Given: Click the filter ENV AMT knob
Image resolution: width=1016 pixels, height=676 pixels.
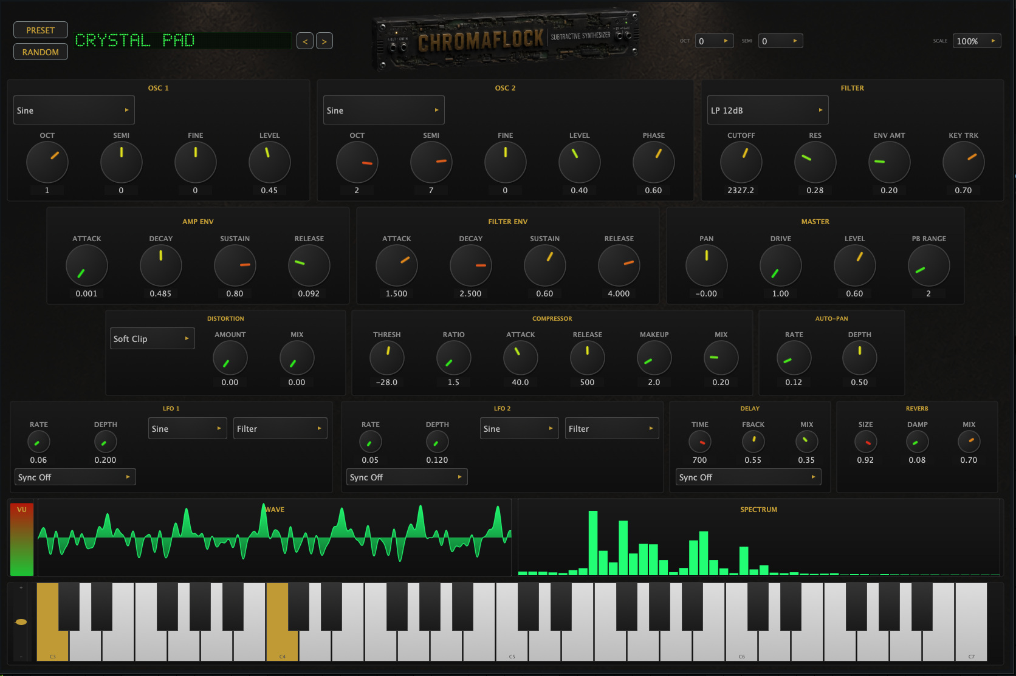Looking at the screenshot, I should [889, 162].
